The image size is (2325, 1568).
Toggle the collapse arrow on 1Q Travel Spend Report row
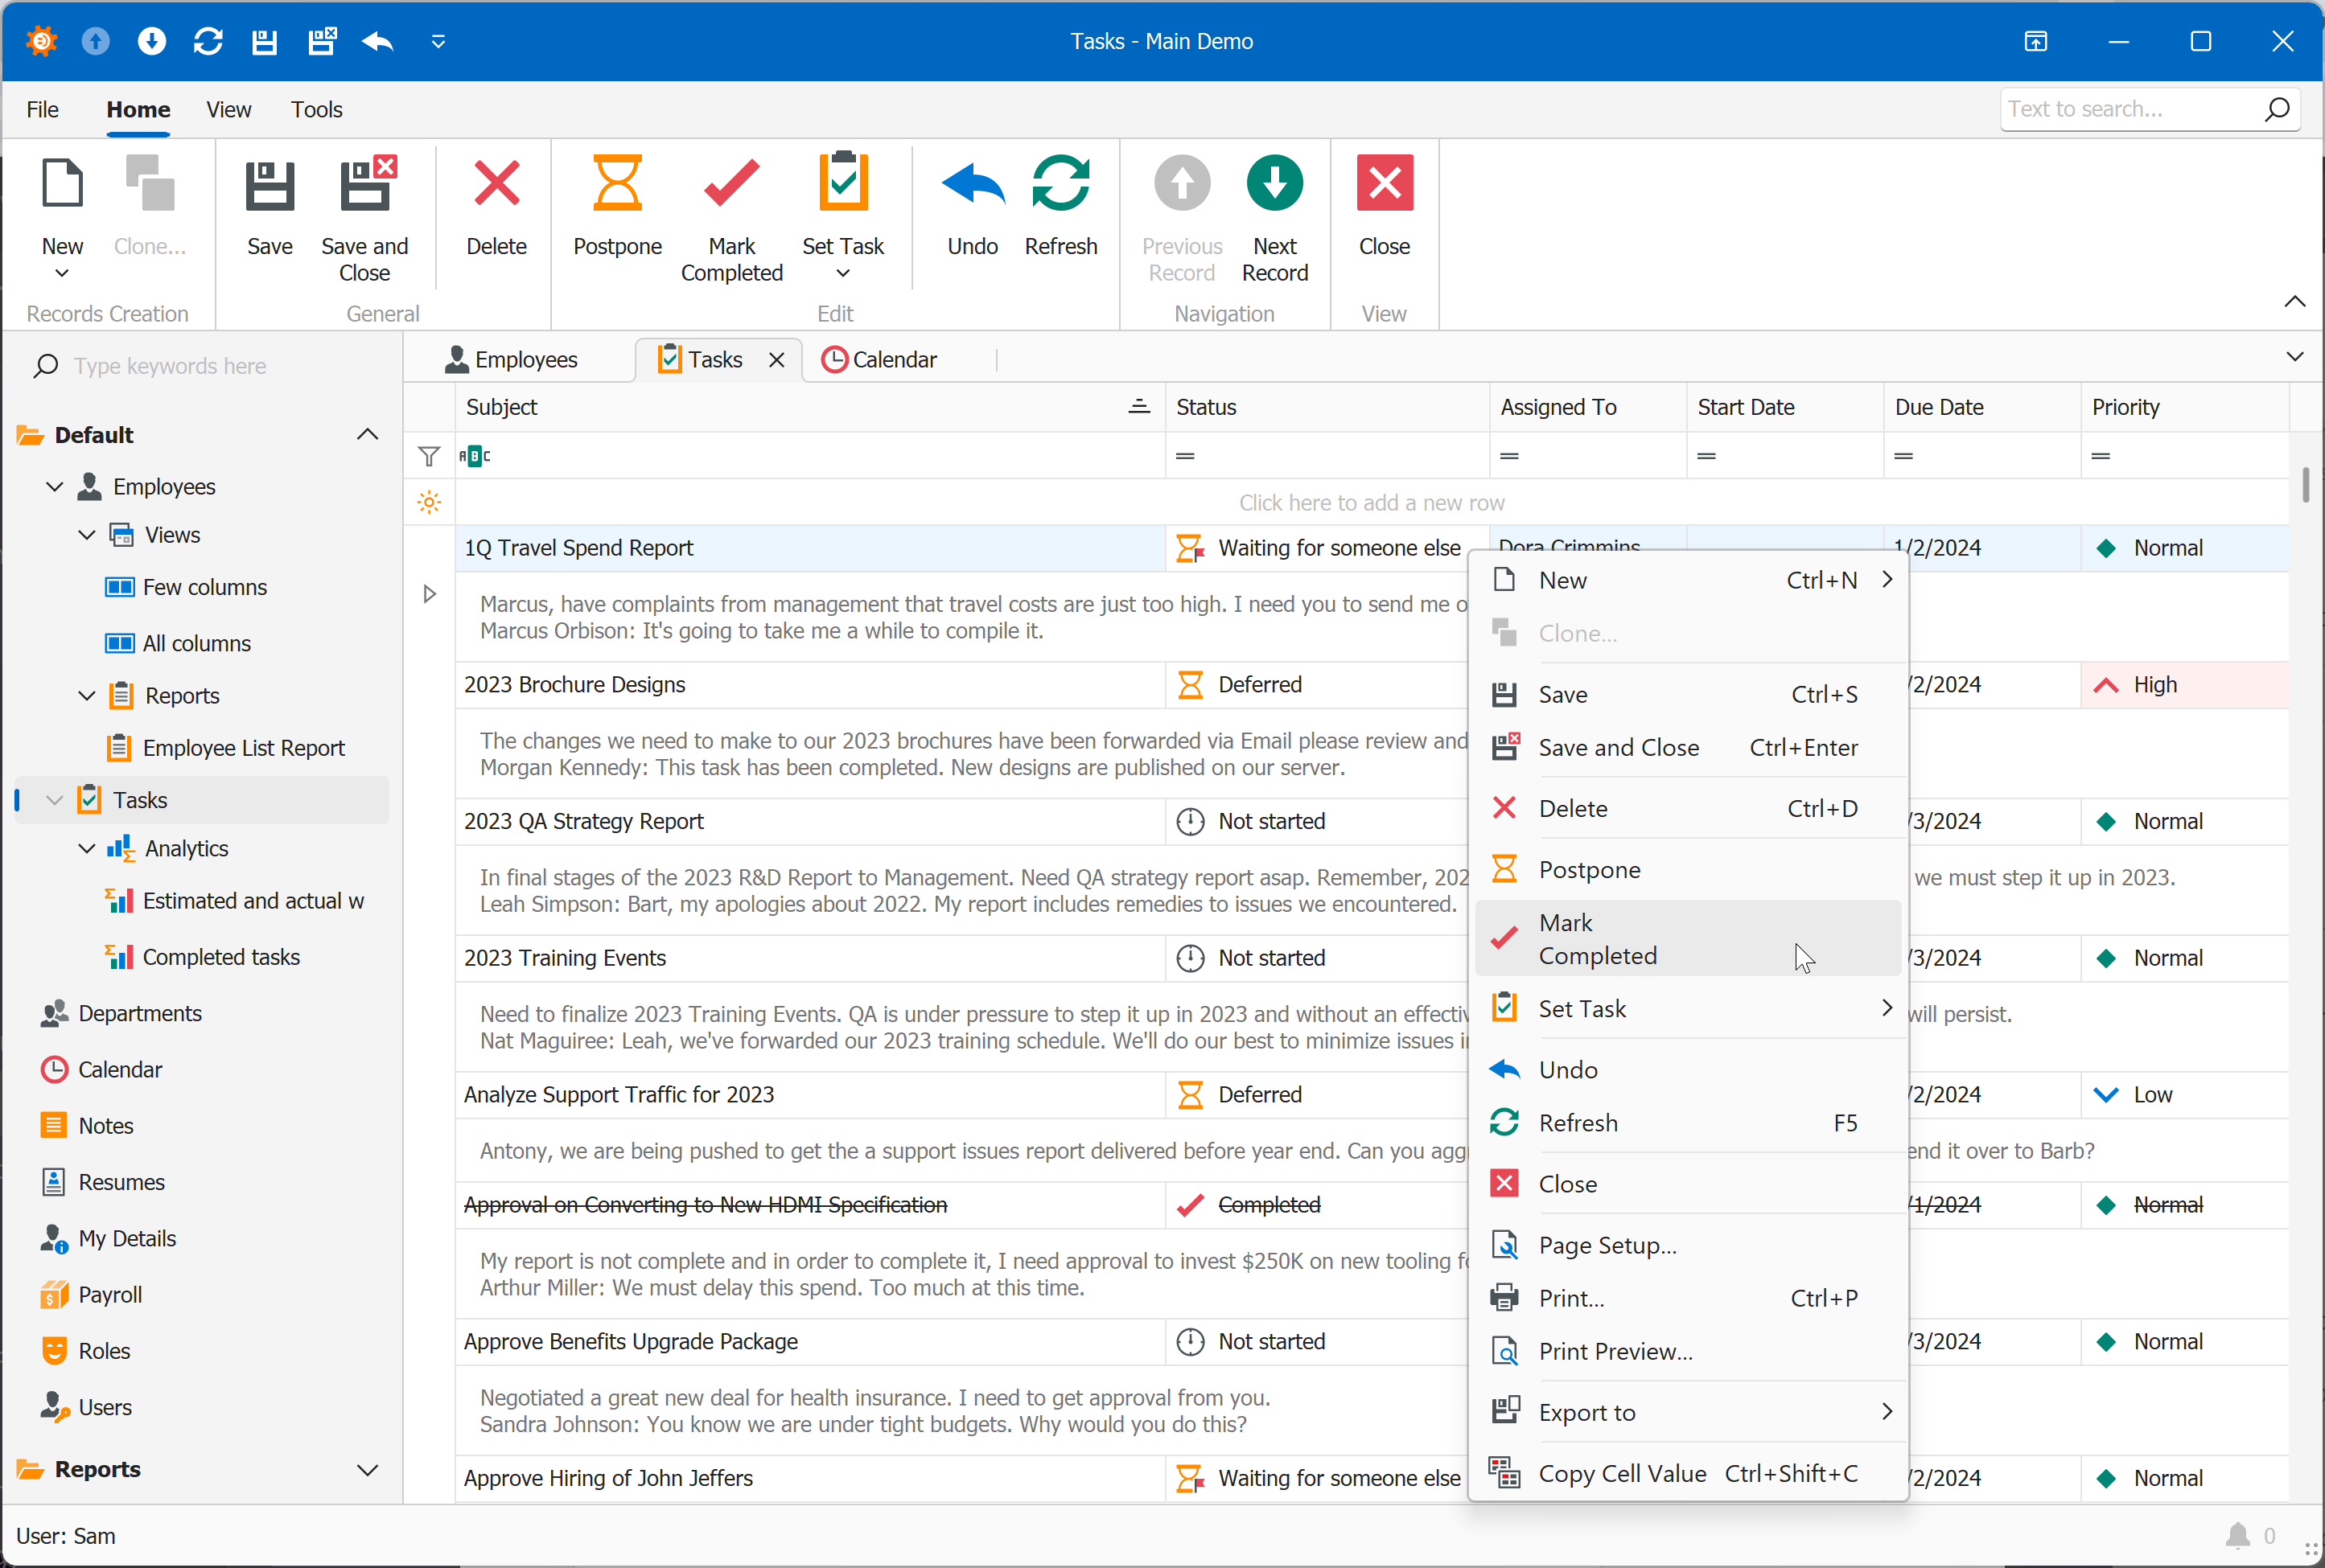pyautogui.click(x=433, y=593)
